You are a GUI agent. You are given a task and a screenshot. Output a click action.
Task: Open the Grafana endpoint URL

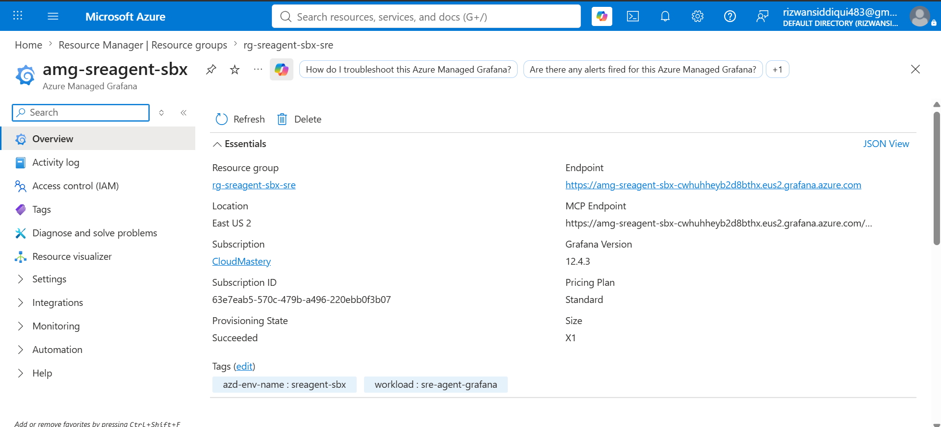(713, 185)
